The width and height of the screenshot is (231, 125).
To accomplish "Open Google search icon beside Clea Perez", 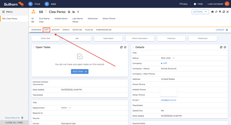I will point(69,12).
